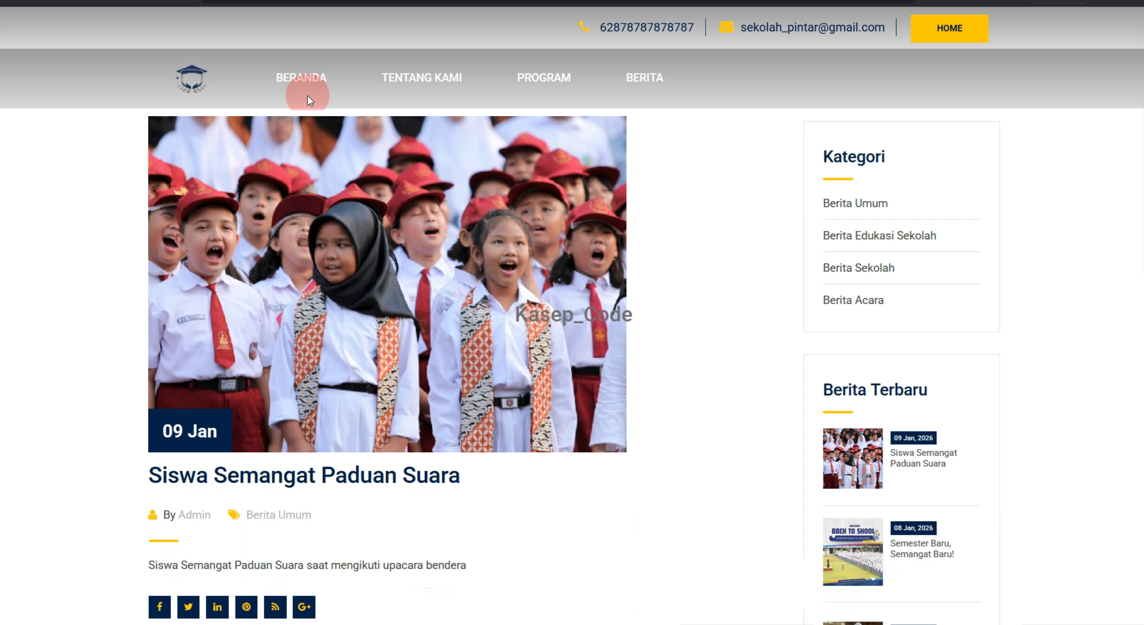Click the school logo in navbar
Viewport: 1144px width, 625px height.
(x=191, y=79)
